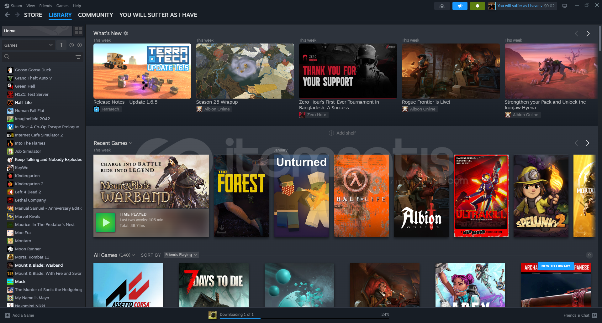Open the Friends menu
This screenshot has width=602, height=323.
(45, 6)
